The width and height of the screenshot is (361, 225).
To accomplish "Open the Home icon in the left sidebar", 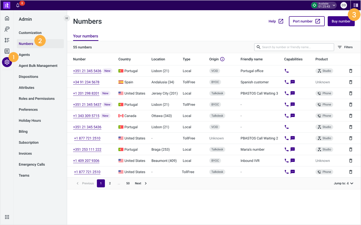I will pos(7,18).
